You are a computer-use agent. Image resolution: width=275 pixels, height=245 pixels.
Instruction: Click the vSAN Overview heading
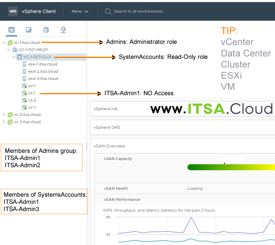tap(109, 146)
